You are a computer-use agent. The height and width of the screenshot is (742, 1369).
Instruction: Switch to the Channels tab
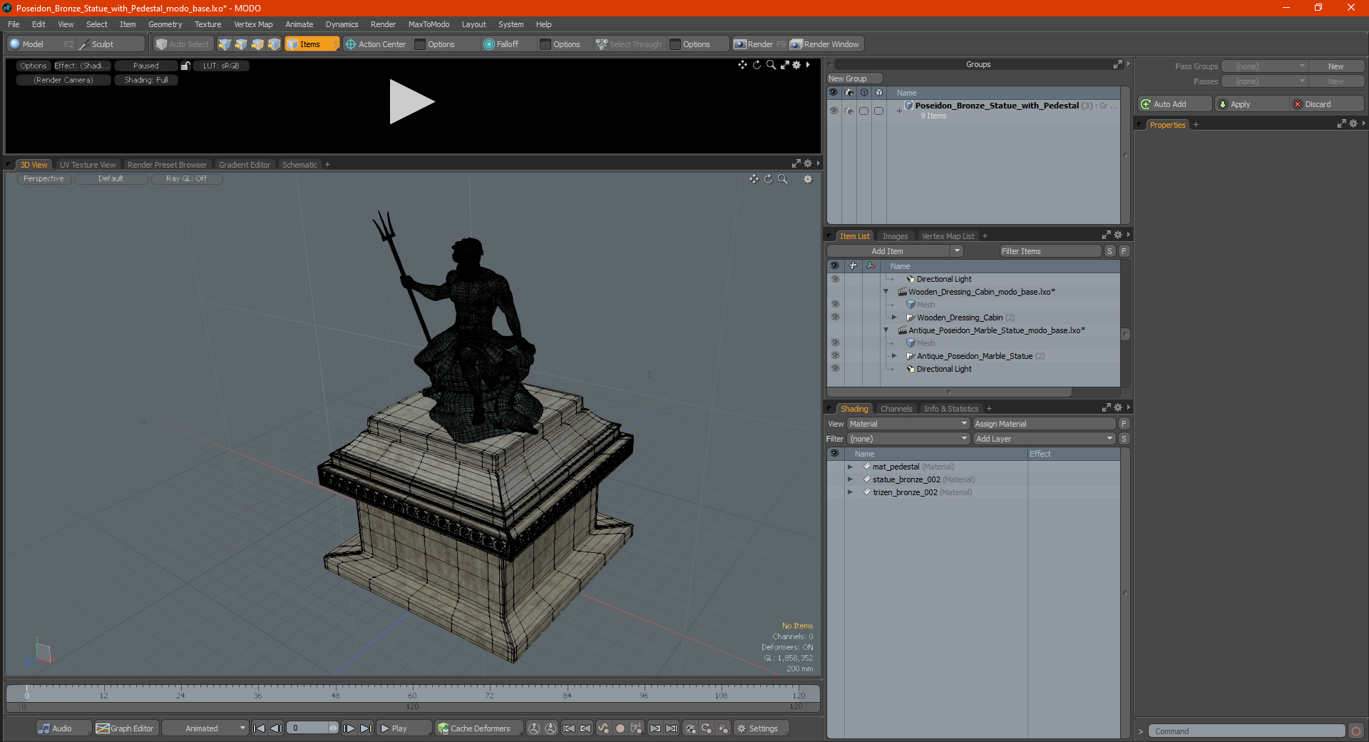point(896,409)
